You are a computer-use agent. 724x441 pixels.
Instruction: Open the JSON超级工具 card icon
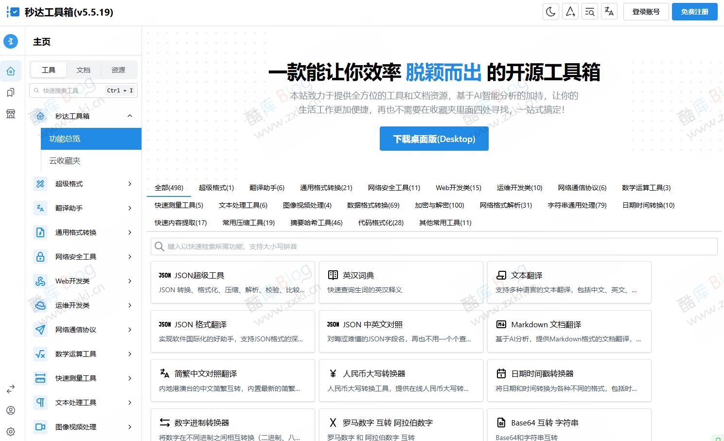pos(164,275)
